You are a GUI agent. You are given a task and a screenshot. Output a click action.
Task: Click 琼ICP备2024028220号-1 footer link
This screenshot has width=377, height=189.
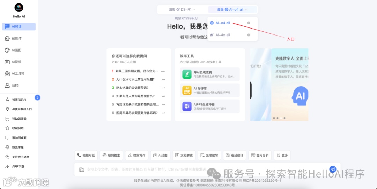pos(261,180)
